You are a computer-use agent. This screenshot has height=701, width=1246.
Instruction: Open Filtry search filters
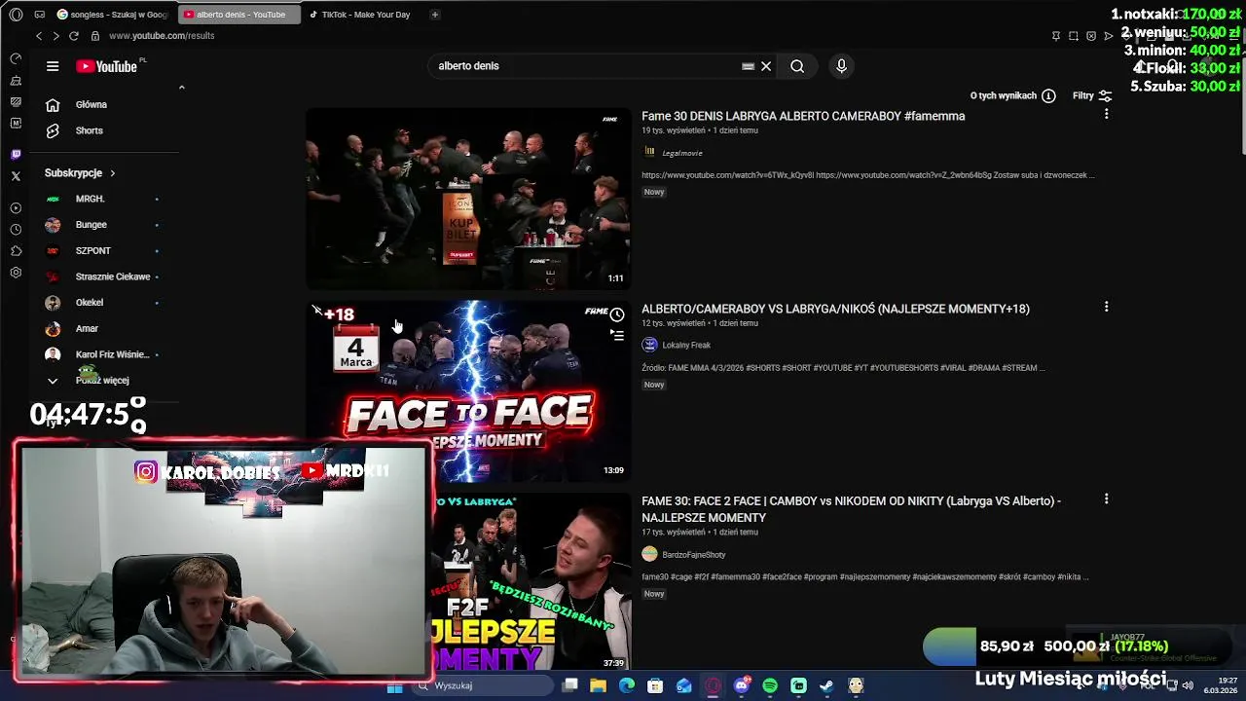point(1092,95)
